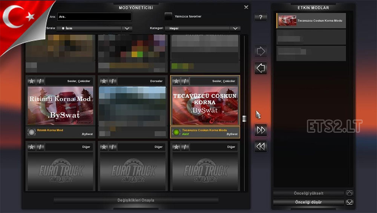Click Değişiklikleri Onayla button
Viewport: 377px width, 213px height.
click(136, 200)
